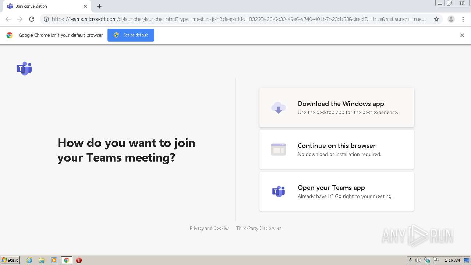Open the Privacy and Cookies link

tap(209, 228)
